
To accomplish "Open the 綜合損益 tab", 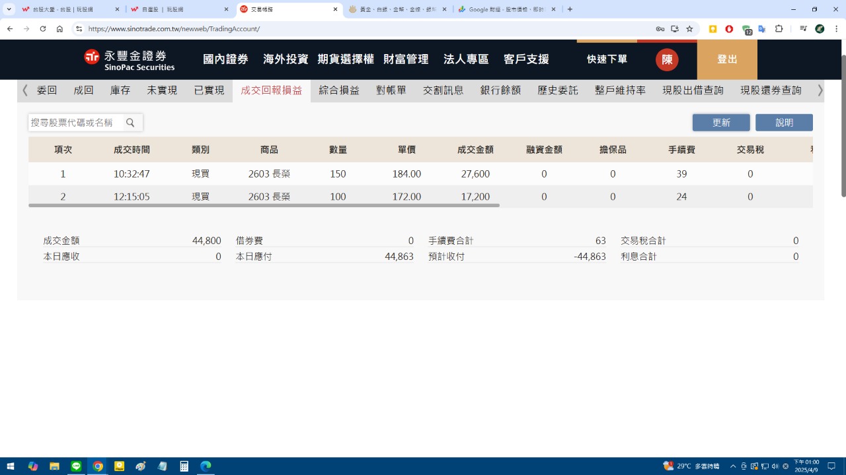I will pos(339,90).
